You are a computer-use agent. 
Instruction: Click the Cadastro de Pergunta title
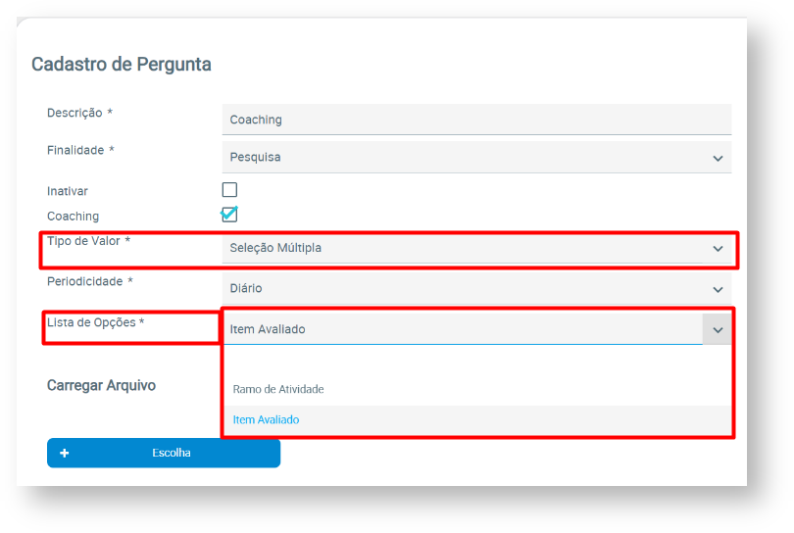[122, 65]
